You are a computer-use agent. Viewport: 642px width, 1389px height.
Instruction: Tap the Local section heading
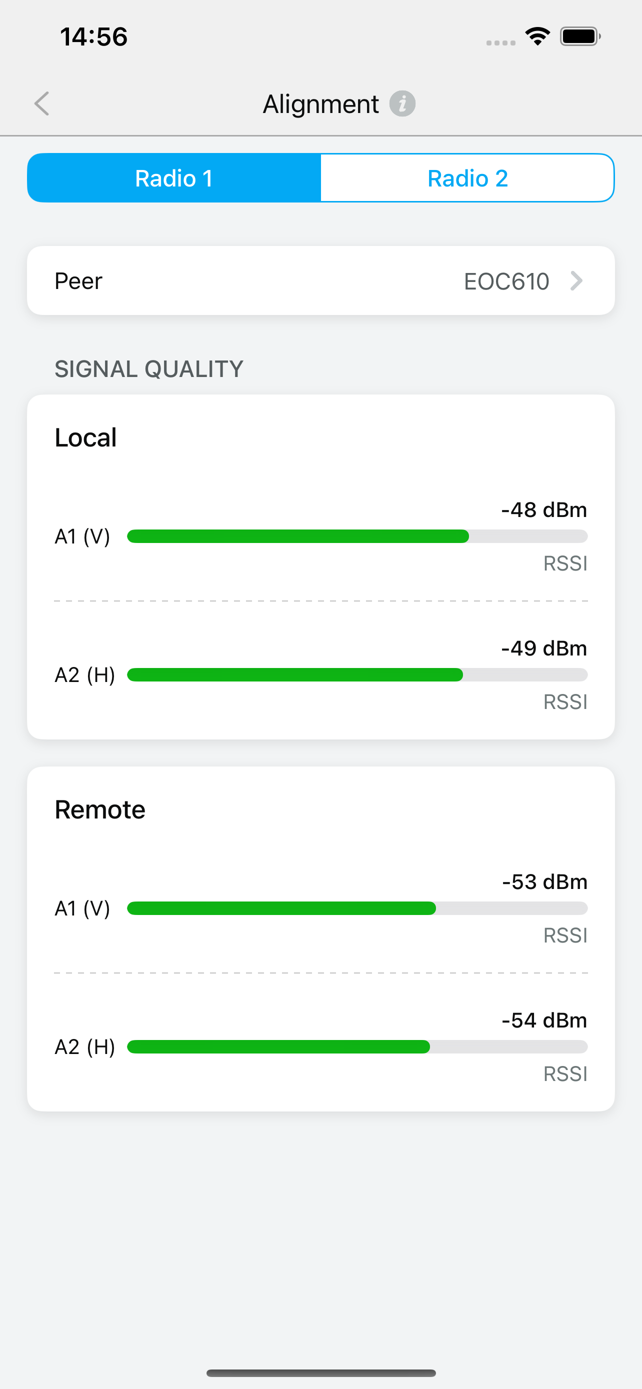pos(85,437)
